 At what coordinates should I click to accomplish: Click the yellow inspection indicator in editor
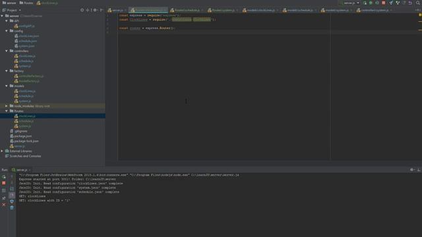click(x=420, y=15)
